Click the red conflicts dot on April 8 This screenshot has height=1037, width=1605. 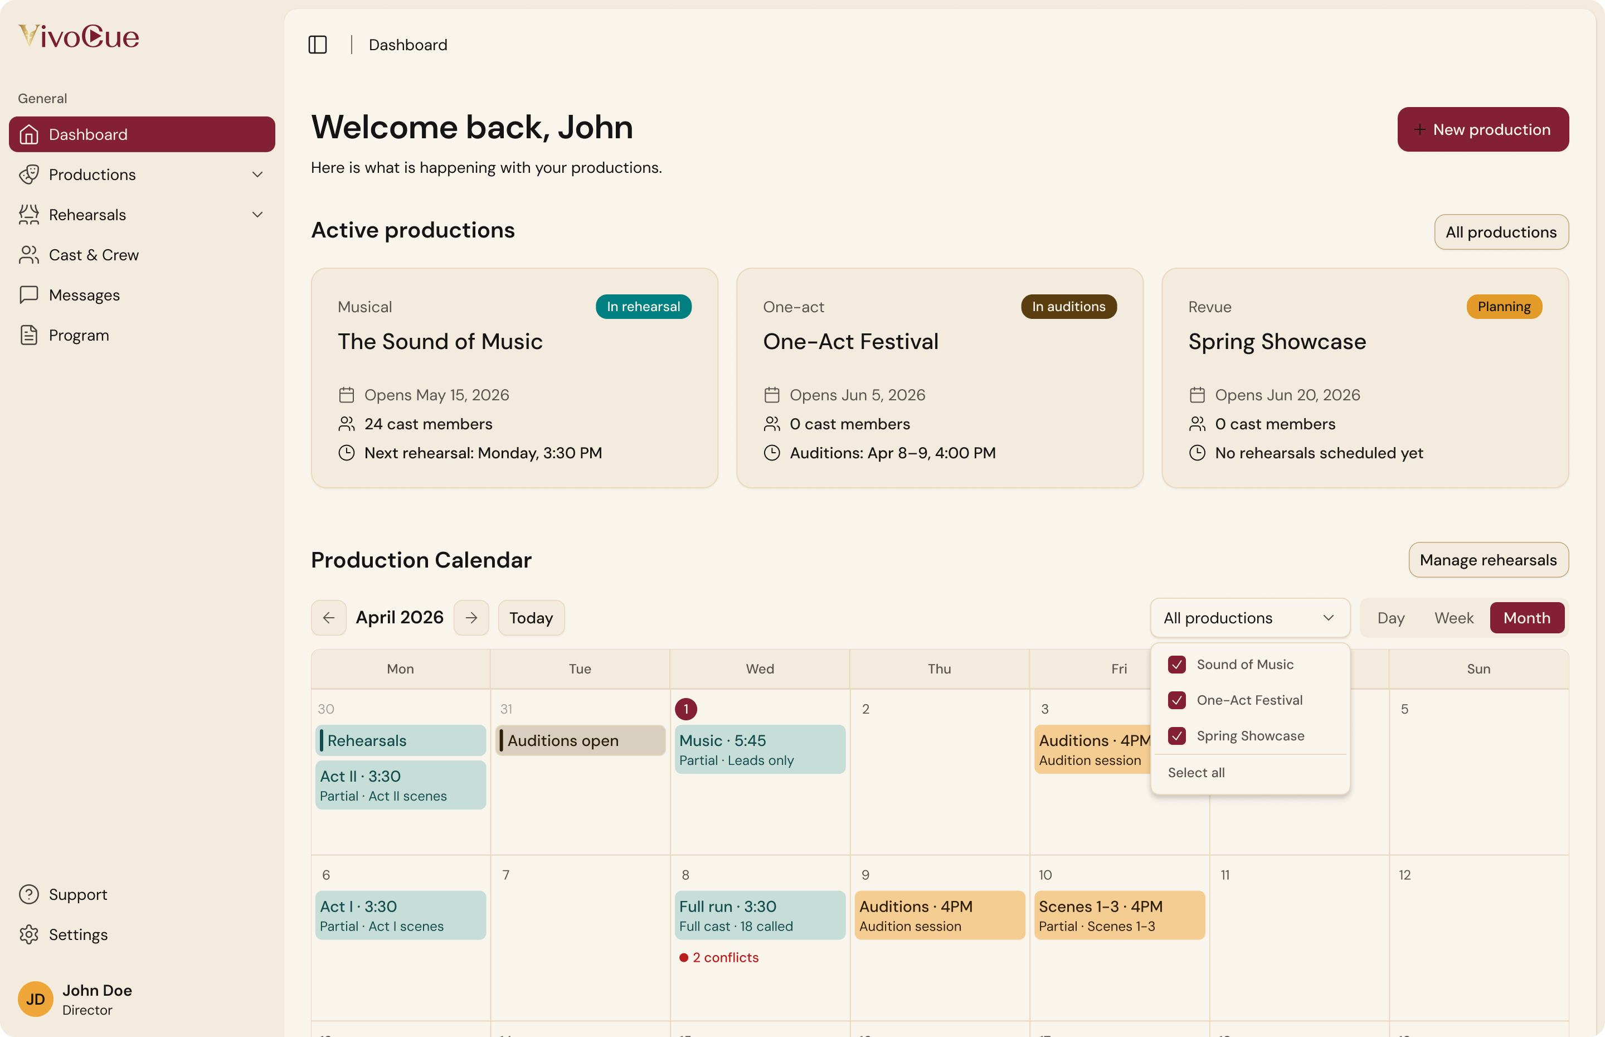(x=684, y=957)
